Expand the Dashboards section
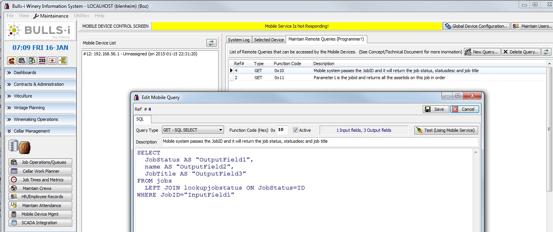Image resolution: width=553 pixels, height=232 pixels. pyautogui.click(x=40, y=73)
